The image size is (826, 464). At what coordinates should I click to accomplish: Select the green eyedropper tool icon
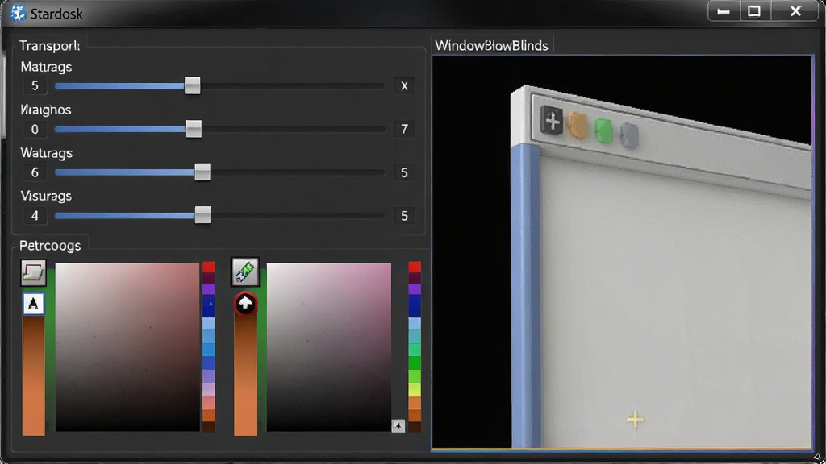tap(245, 272)
